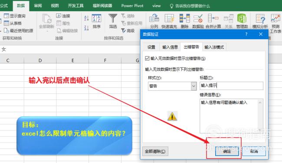This screenshot has width=282, height=163.
Task: Select Error Alert (出错警告) tab
Action: coord(191,47)
